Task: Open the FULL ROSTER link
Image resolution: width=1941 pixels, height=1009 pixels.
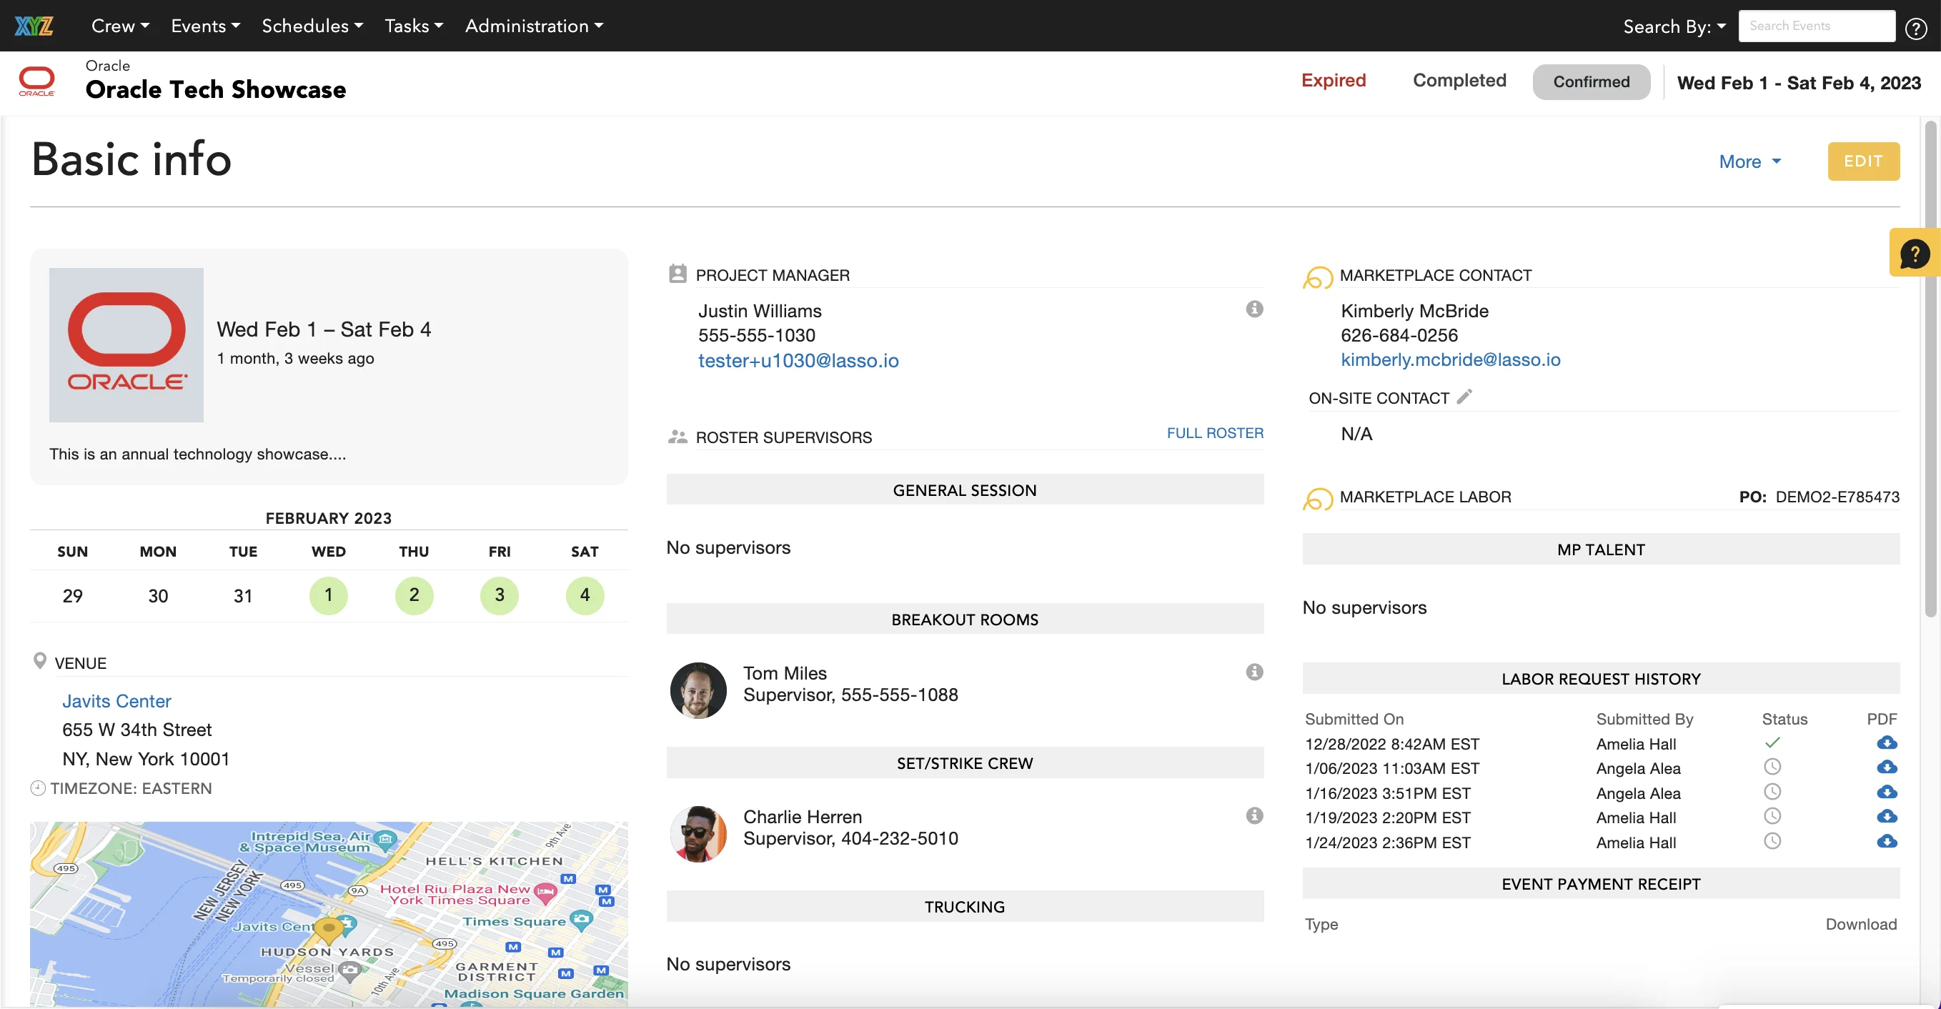Action: click(1215, 432)
